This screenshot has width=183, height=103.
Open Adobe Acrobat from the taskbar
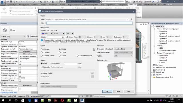[56, 100]
